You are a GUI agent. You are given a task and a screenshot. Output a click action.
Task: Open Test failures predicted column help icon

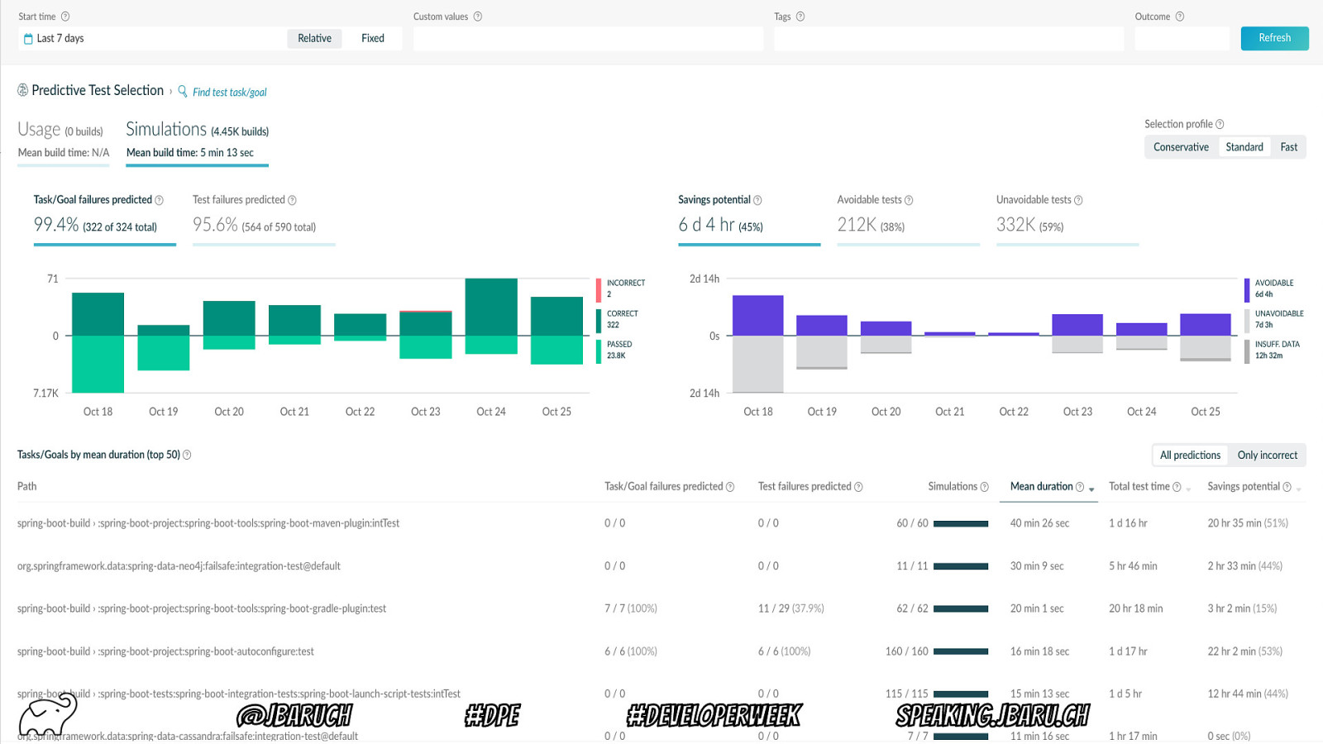(858, 487)
